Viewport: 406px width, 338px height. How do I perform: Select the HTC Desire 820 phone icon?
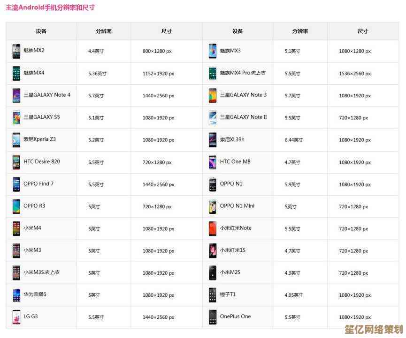16,162
